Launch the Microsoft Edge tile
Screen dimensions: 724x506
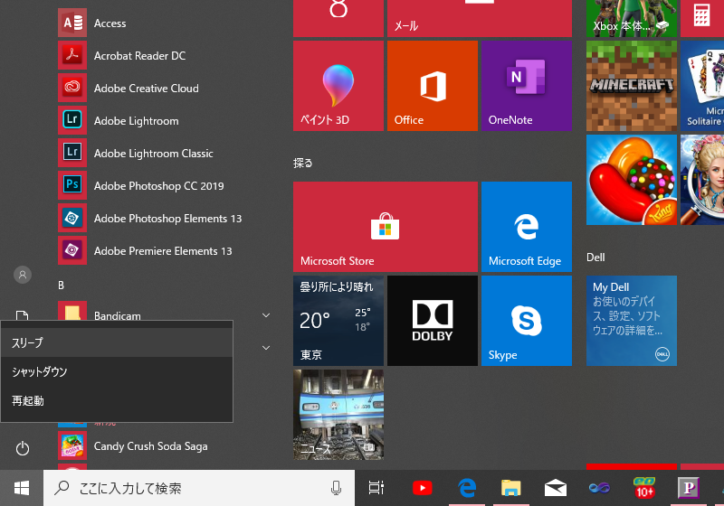pyautogui.click(x=527, y=227)
